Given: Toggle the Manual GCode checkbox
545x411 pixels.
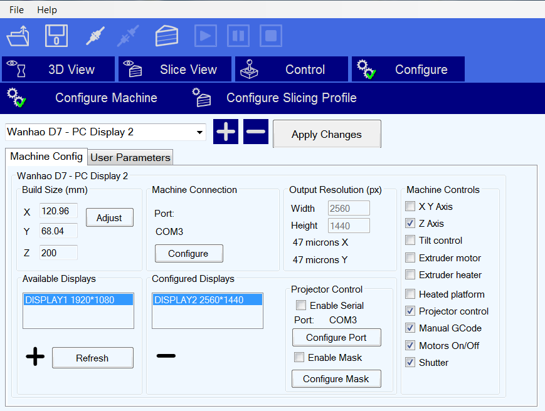Looking at the screenshot, I should (x=410, y=328).
